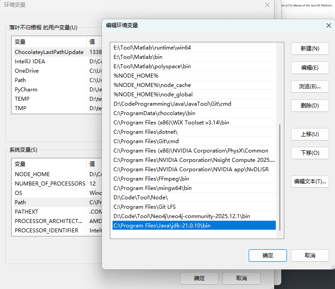Open 编辑文本(T)... text editor

310,182
